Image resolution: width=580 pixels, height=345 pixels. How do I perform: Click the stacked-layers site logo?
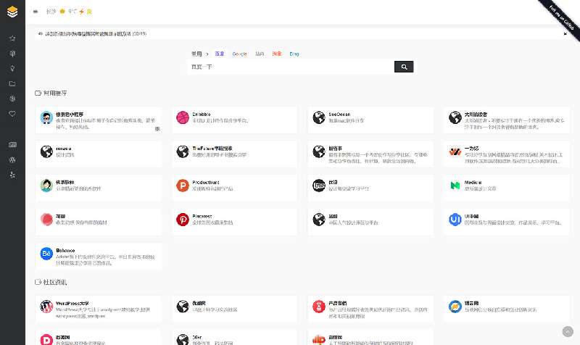tap(12, 12)
